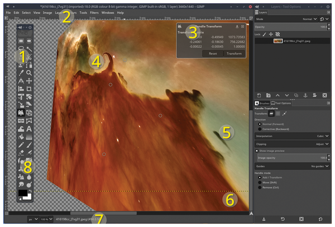
Task: Open the blend mode group switcher dropdown
Action: pyautogui.click(x=324, y=19)
